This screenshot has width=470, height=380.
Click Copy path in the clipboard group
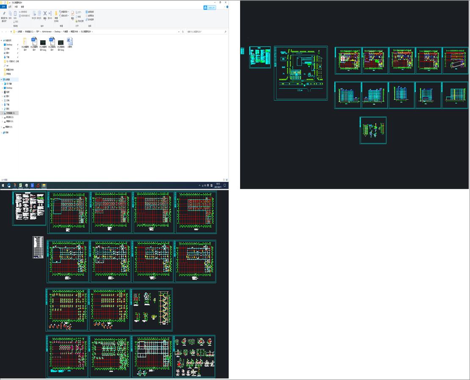23,12
